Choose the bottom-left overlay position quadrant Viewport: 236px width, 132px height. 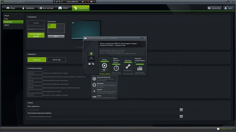pos(52,31)
